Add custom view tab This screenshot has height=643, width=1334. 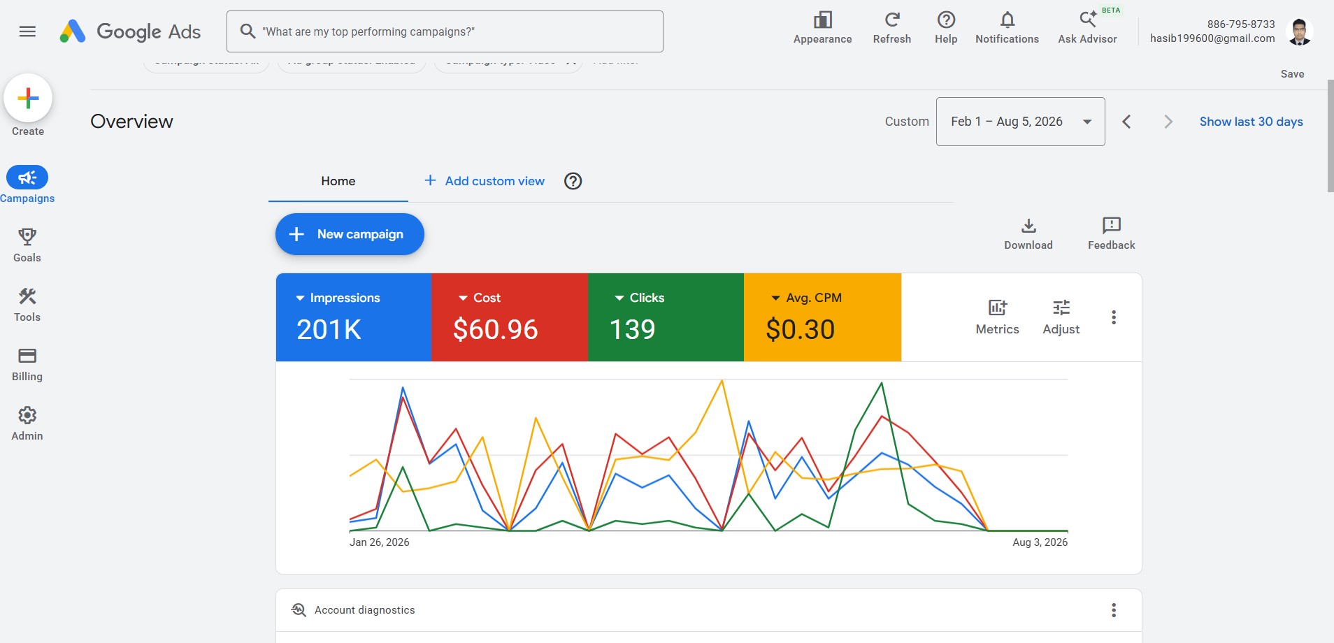[485, 181]
